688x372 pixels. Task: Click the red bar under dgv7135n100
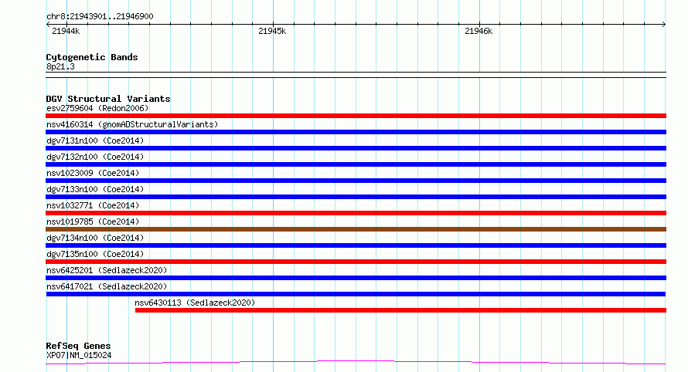click(x=356, y=262)
